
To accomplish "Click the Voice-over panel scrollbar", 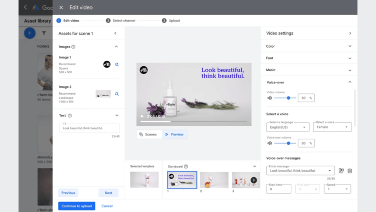I will (355, 107).
